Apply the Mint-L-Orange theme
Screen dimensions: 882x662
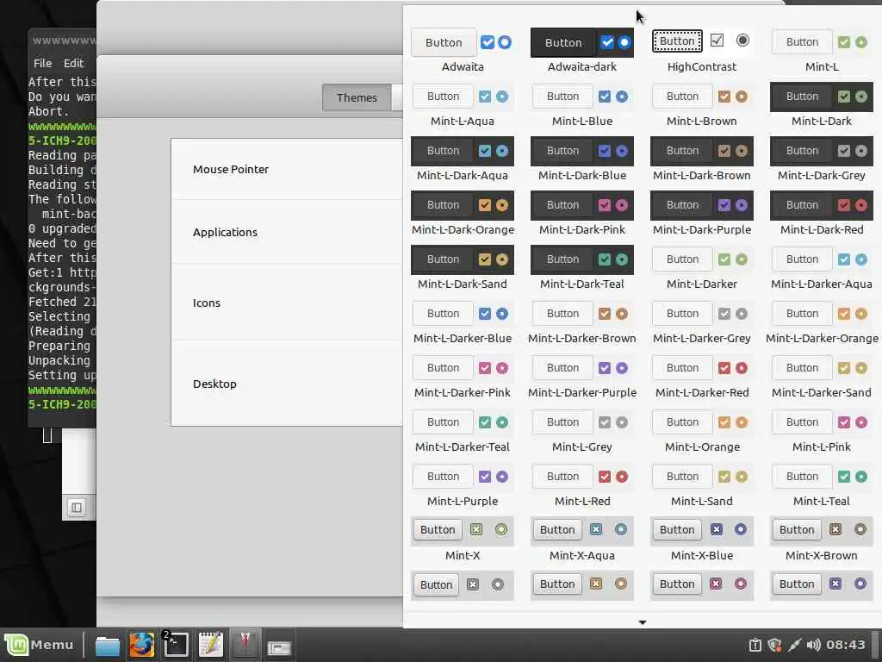[702, 431]
